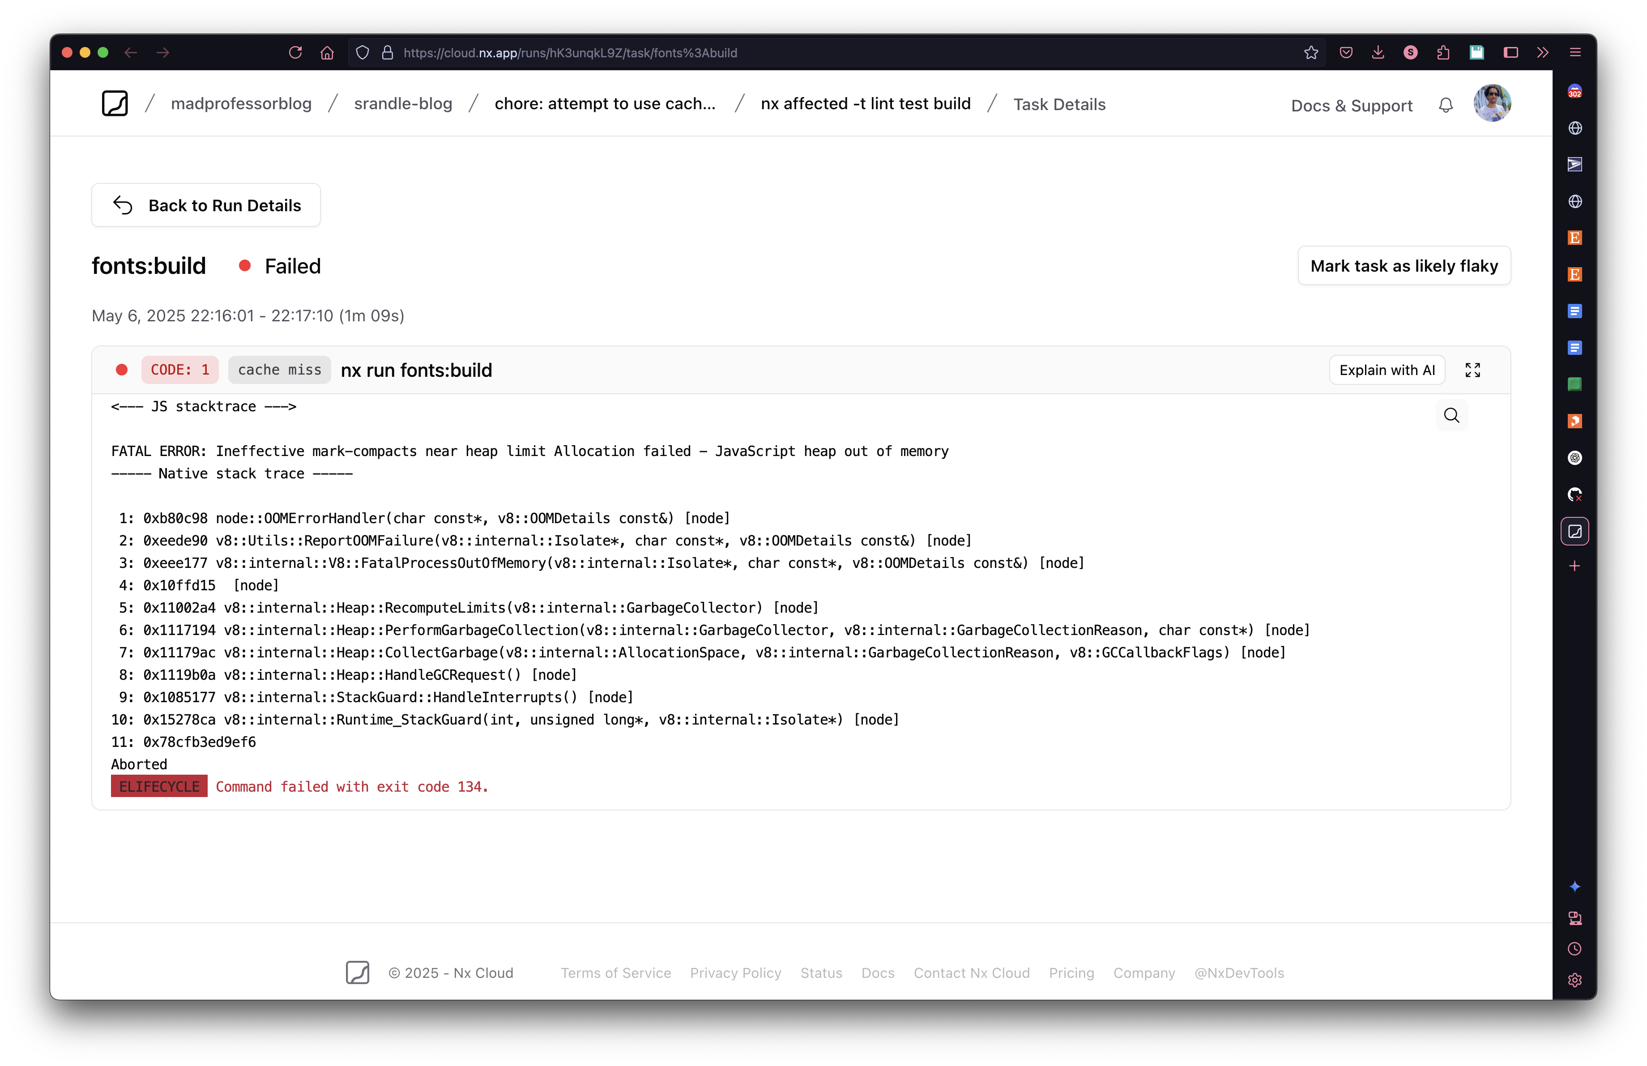Select the active Nx Cloud sidebar tab

(x=1575, y=531)
